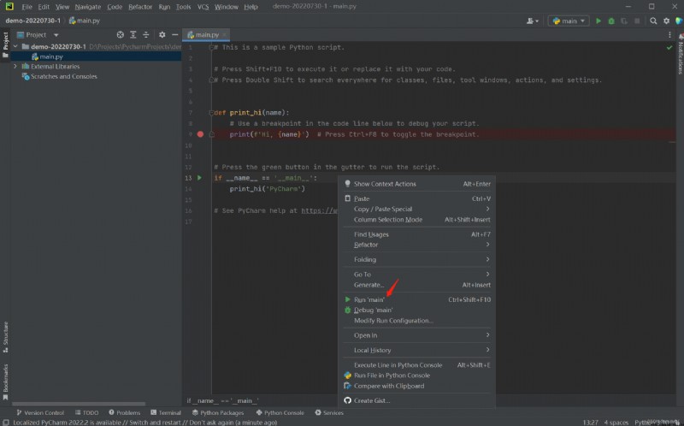Image resolution: width=684 pixels, height=426 pixels.
Task: Select Run 'main' from context menu
Action: tap(416, 300)
